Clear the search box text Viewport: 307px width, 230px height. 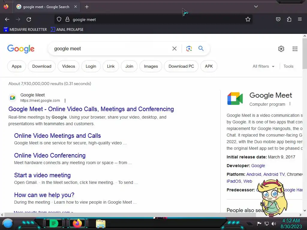tap(174, 49)
